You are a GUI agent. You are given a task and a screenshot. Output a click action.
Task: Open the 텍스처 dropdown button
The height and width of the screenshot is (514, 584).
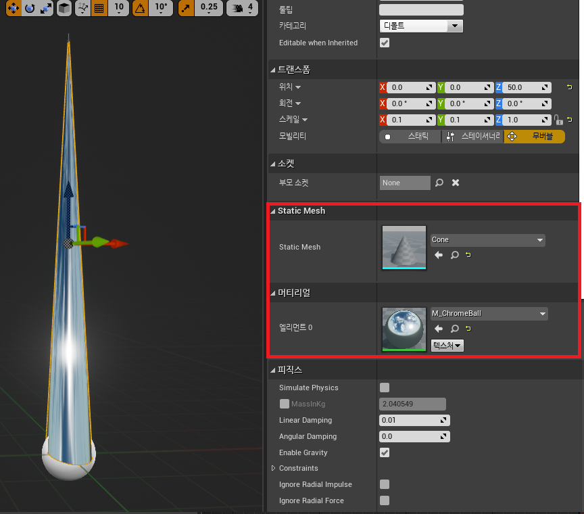447,346
